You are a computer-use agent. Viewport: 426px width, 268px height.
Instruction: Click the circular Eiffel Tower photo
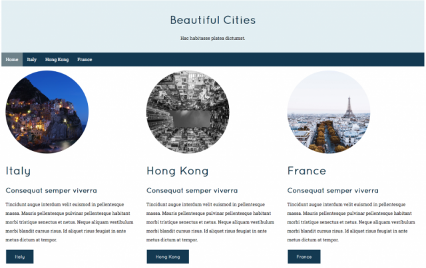(328, 112)
